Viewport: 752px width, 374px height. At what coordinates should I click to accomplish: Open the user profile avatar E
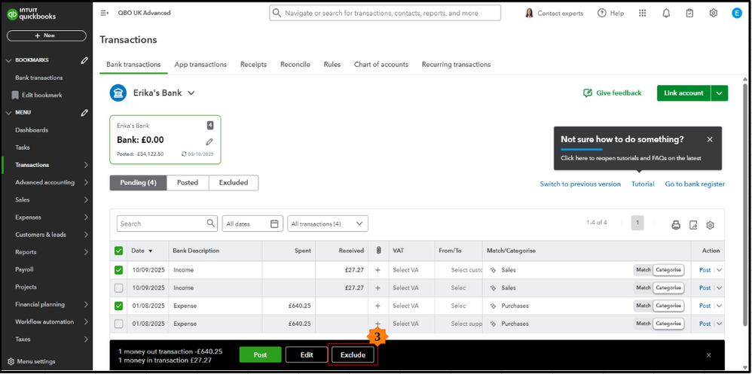click(737, 13)
